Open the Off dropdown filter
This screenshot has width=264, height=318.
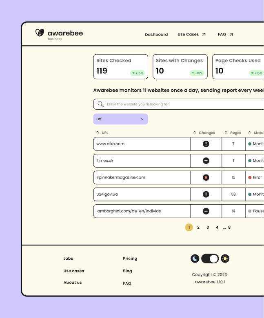pyautogui.click(x=120, y=119)
